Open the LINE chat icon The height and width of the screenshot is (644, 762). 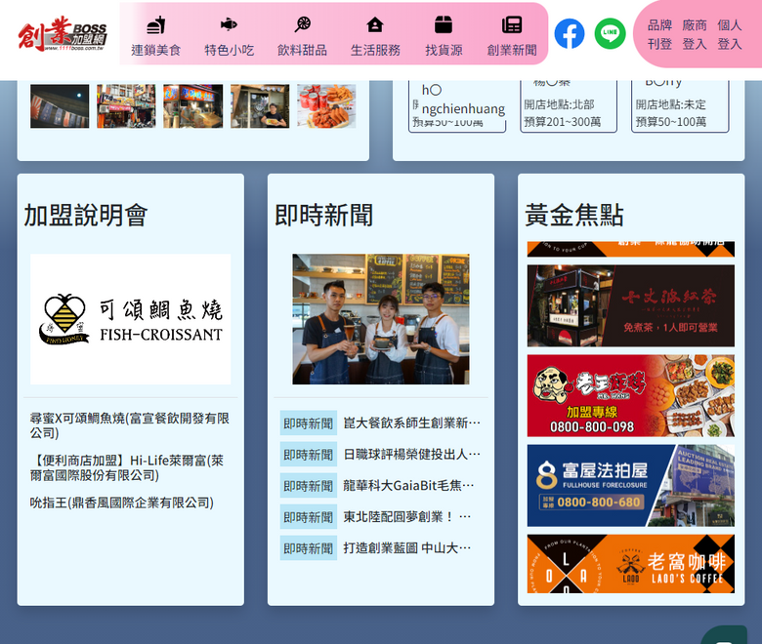coord(610,33)
